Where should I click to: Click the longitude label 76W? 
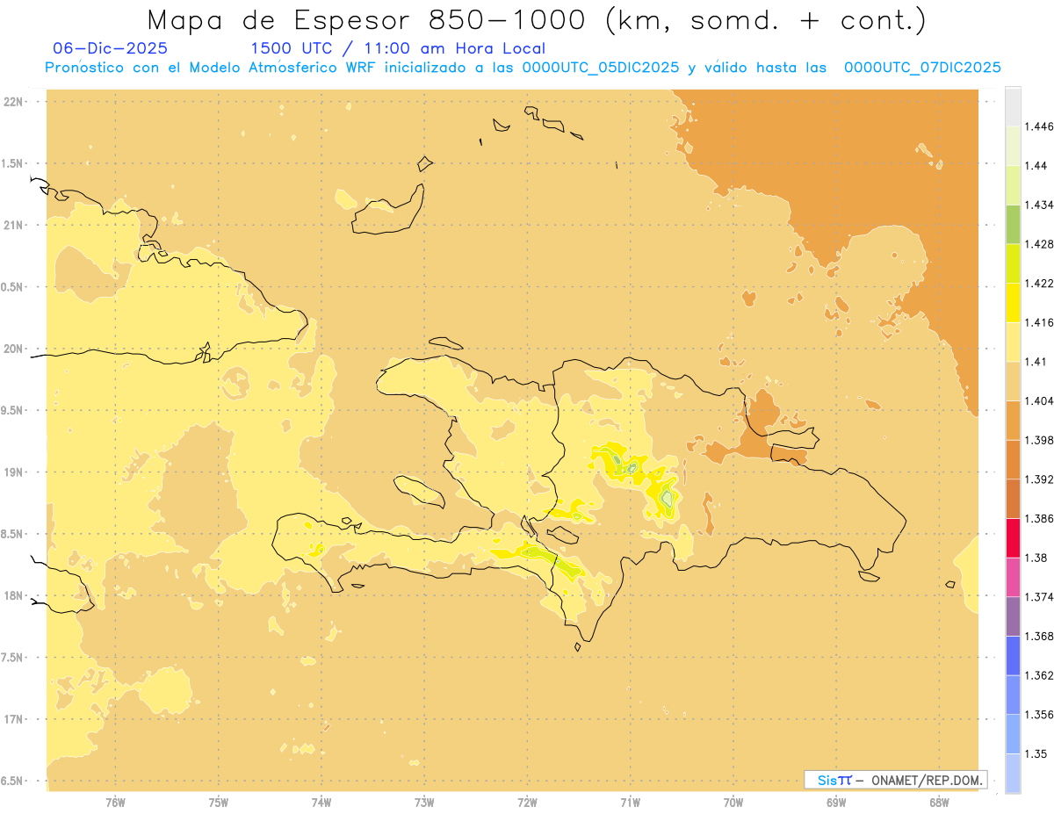click(x=115, y=802)
